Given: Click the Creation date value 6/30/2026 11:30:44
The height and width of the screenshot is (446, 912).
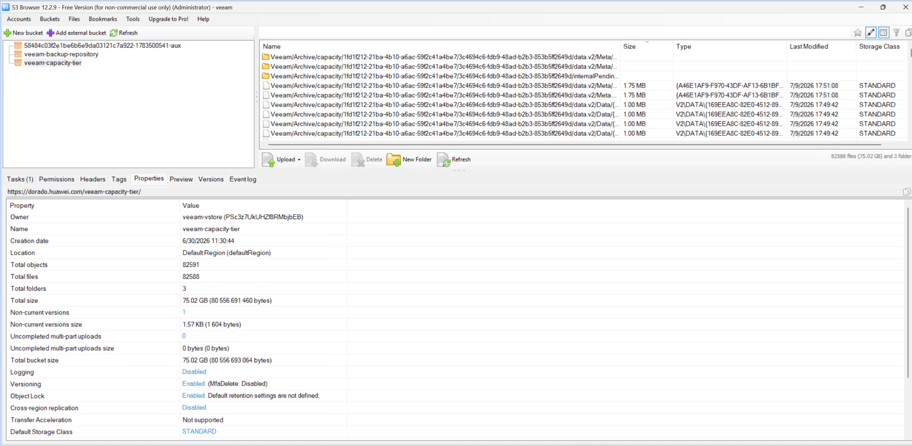Looking at the screenshot, I should point(208,241).
